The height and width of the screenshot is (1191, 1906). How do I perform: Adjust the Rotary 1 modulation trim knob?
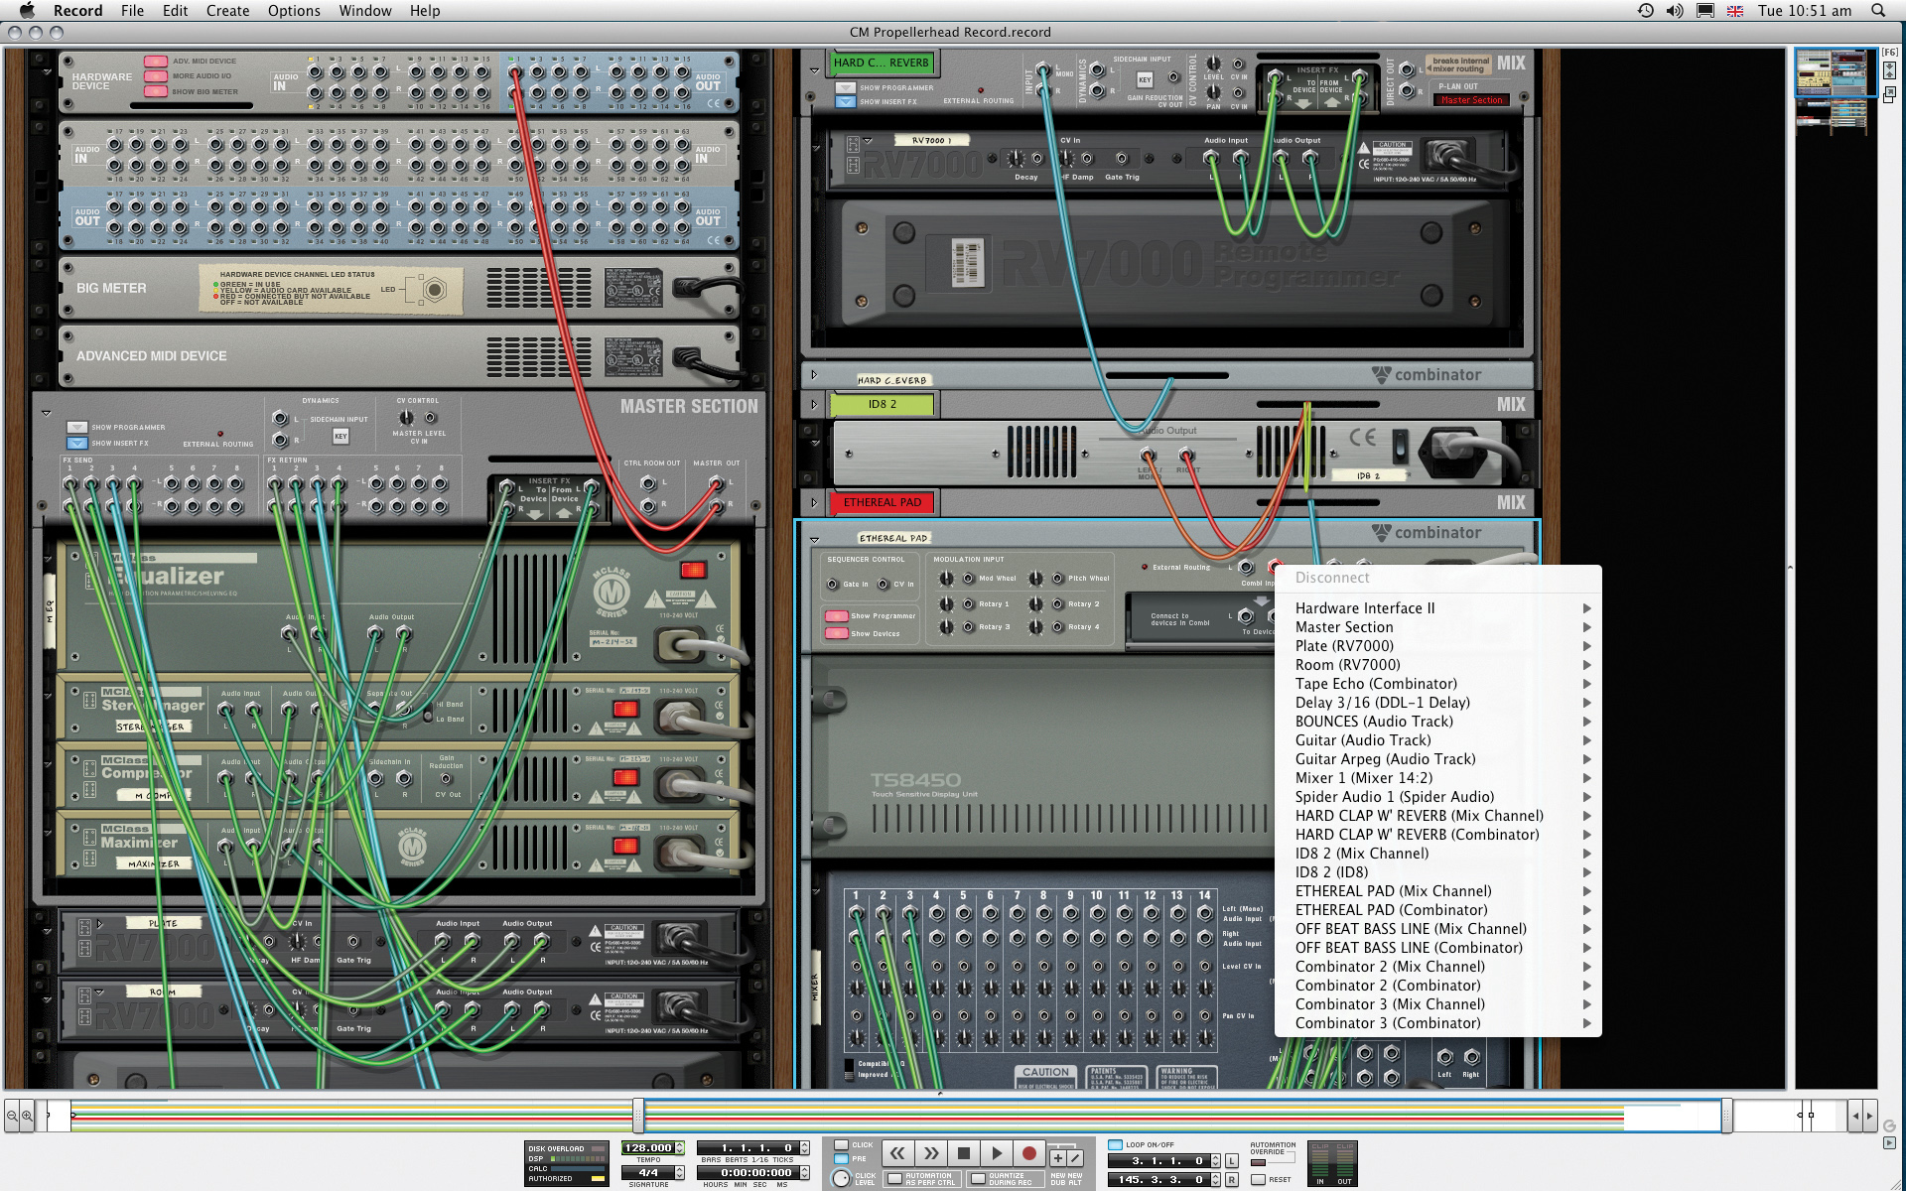pyautogui.click(x=947, y=603)
